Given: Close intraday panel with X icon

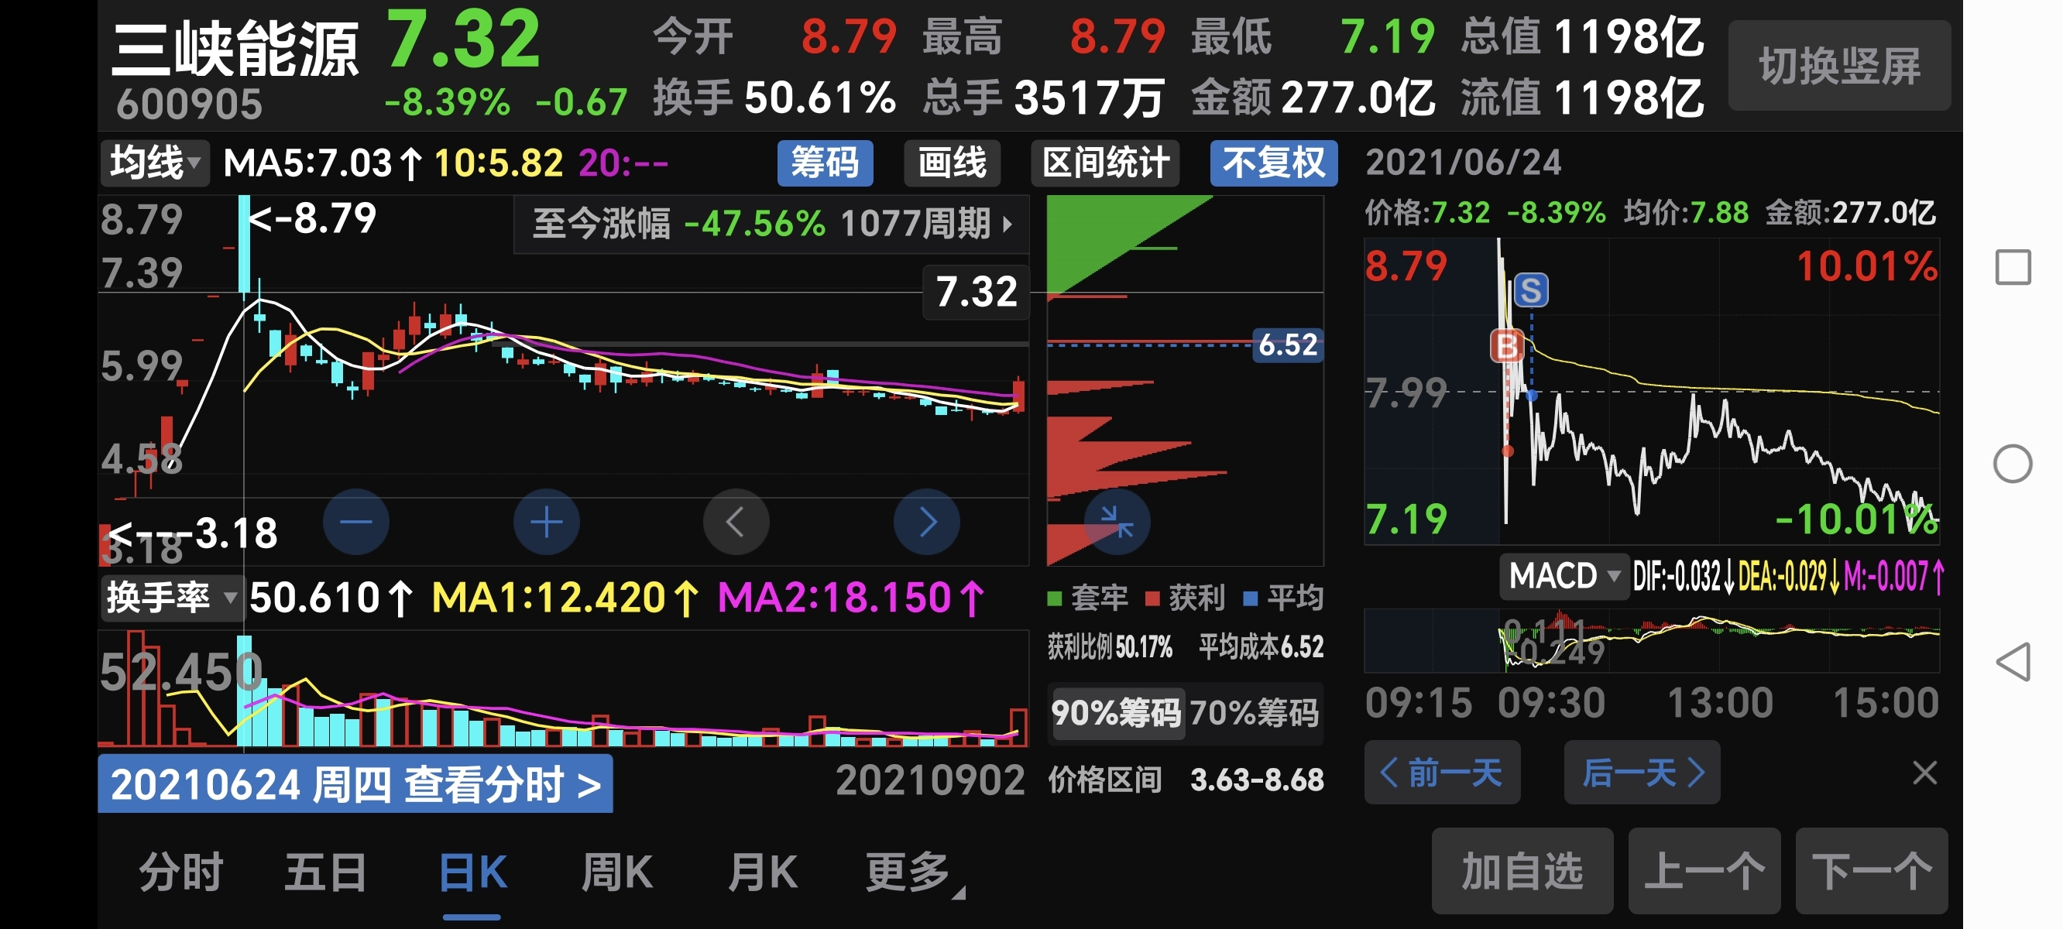Looking at the screenshot, I should [1924, 773].
